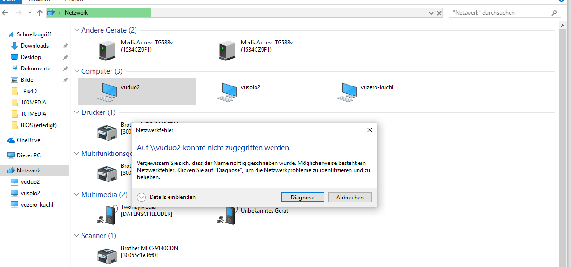This screenshot has height=267, width=571.
Task: Click the pin icon next to Bilder
Action: tap(66, 80)
